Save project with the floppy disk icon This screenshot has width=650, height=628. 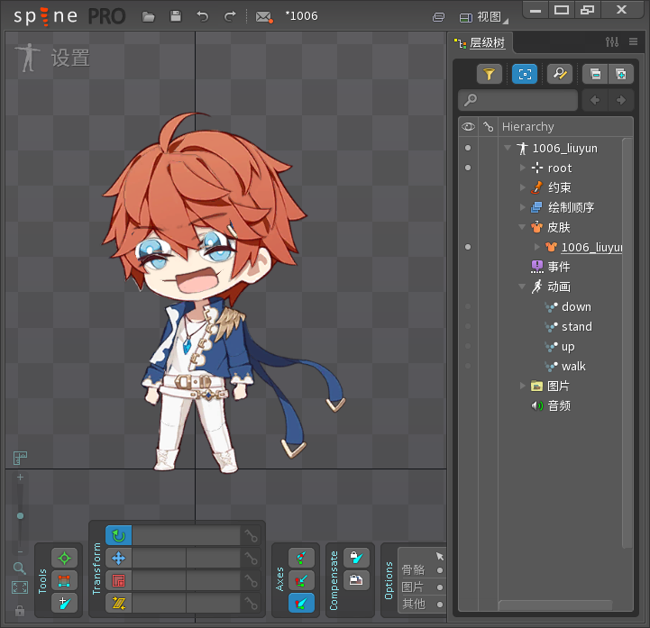point(176,16)
